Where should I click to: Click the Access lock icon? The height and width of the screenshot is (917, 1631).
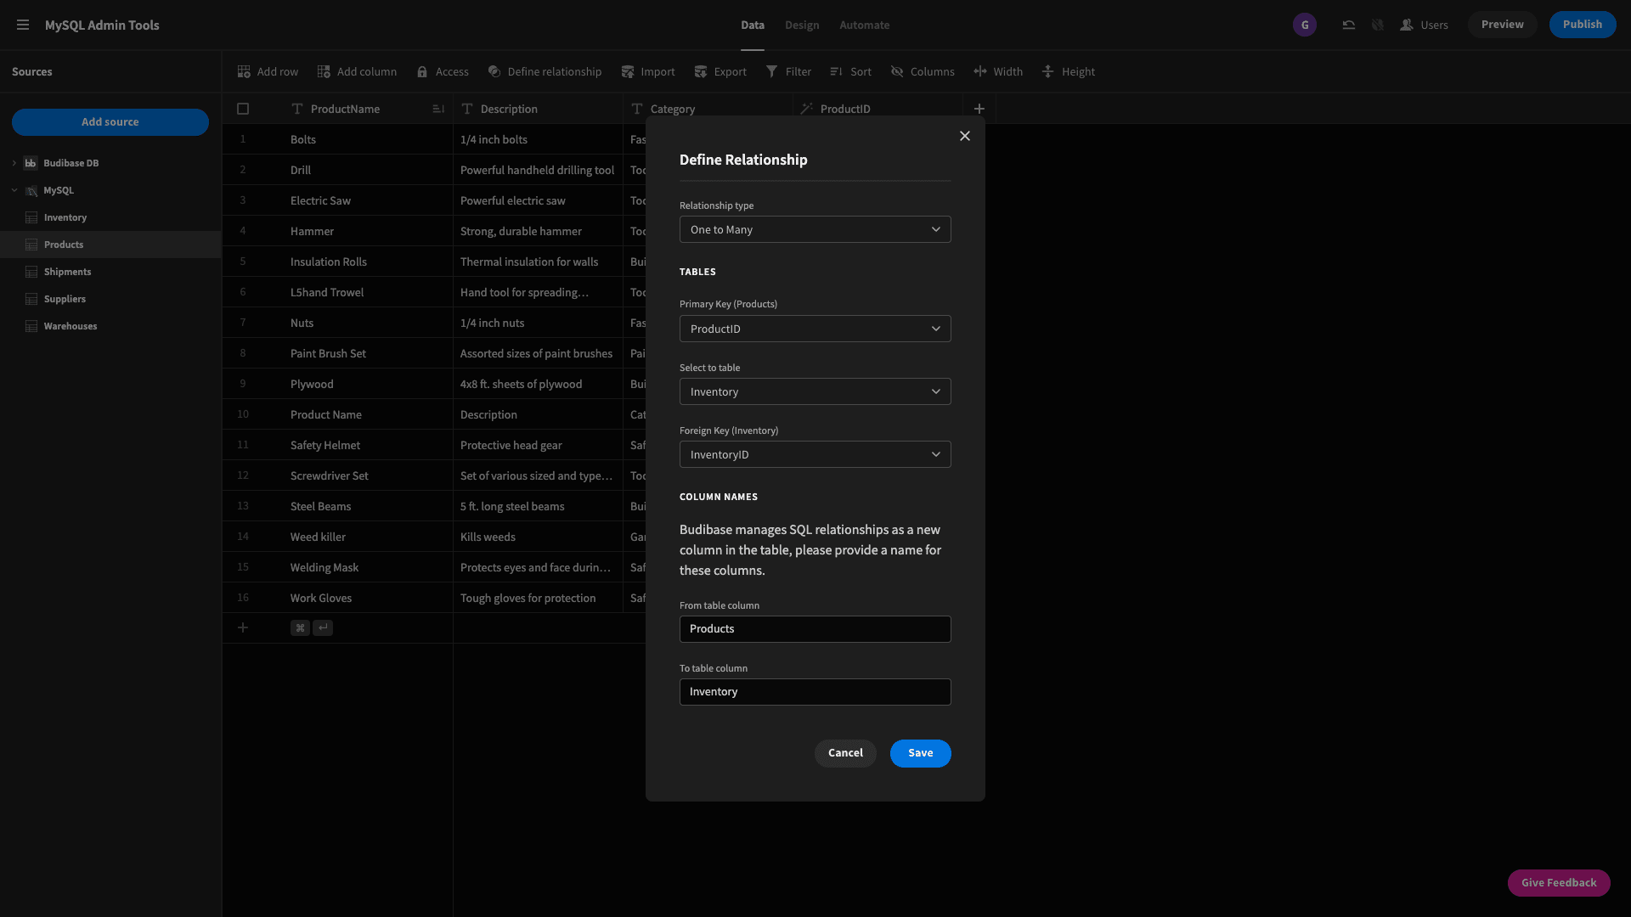tap(422, 71)
